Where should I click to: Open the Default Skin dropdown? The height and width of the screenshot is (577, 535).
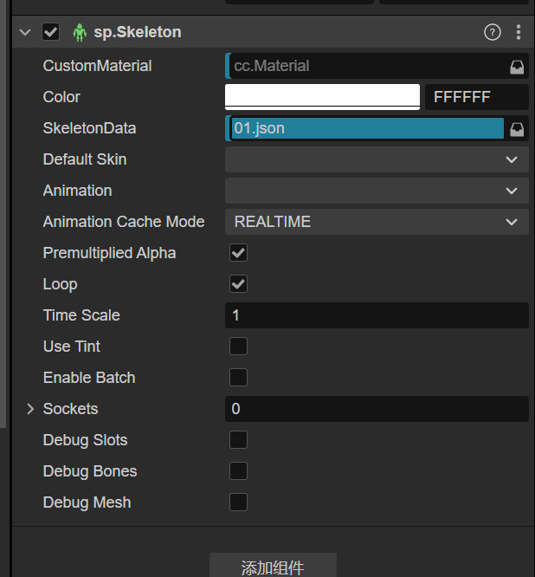(x=377, y=159)
